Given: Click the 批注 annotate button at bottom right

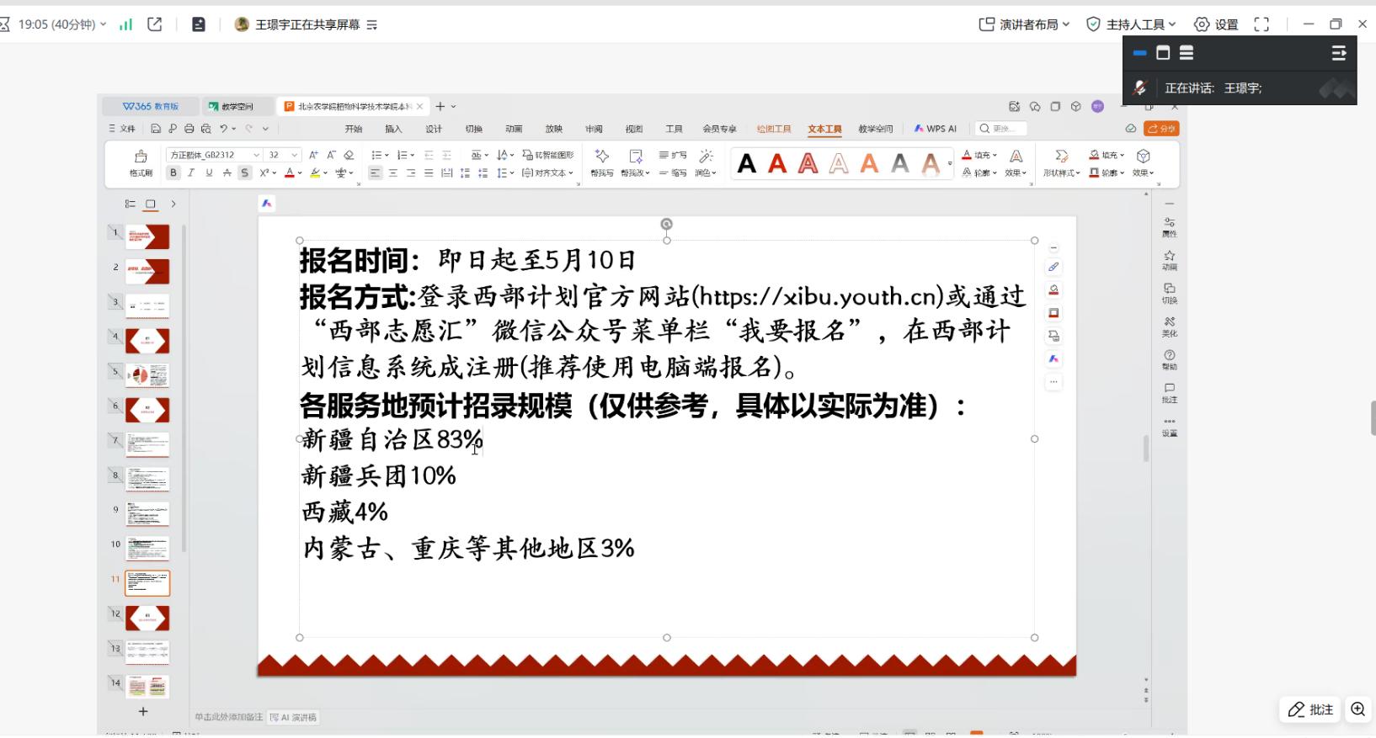Looking at the screenshot, I should coord(1311,709).
